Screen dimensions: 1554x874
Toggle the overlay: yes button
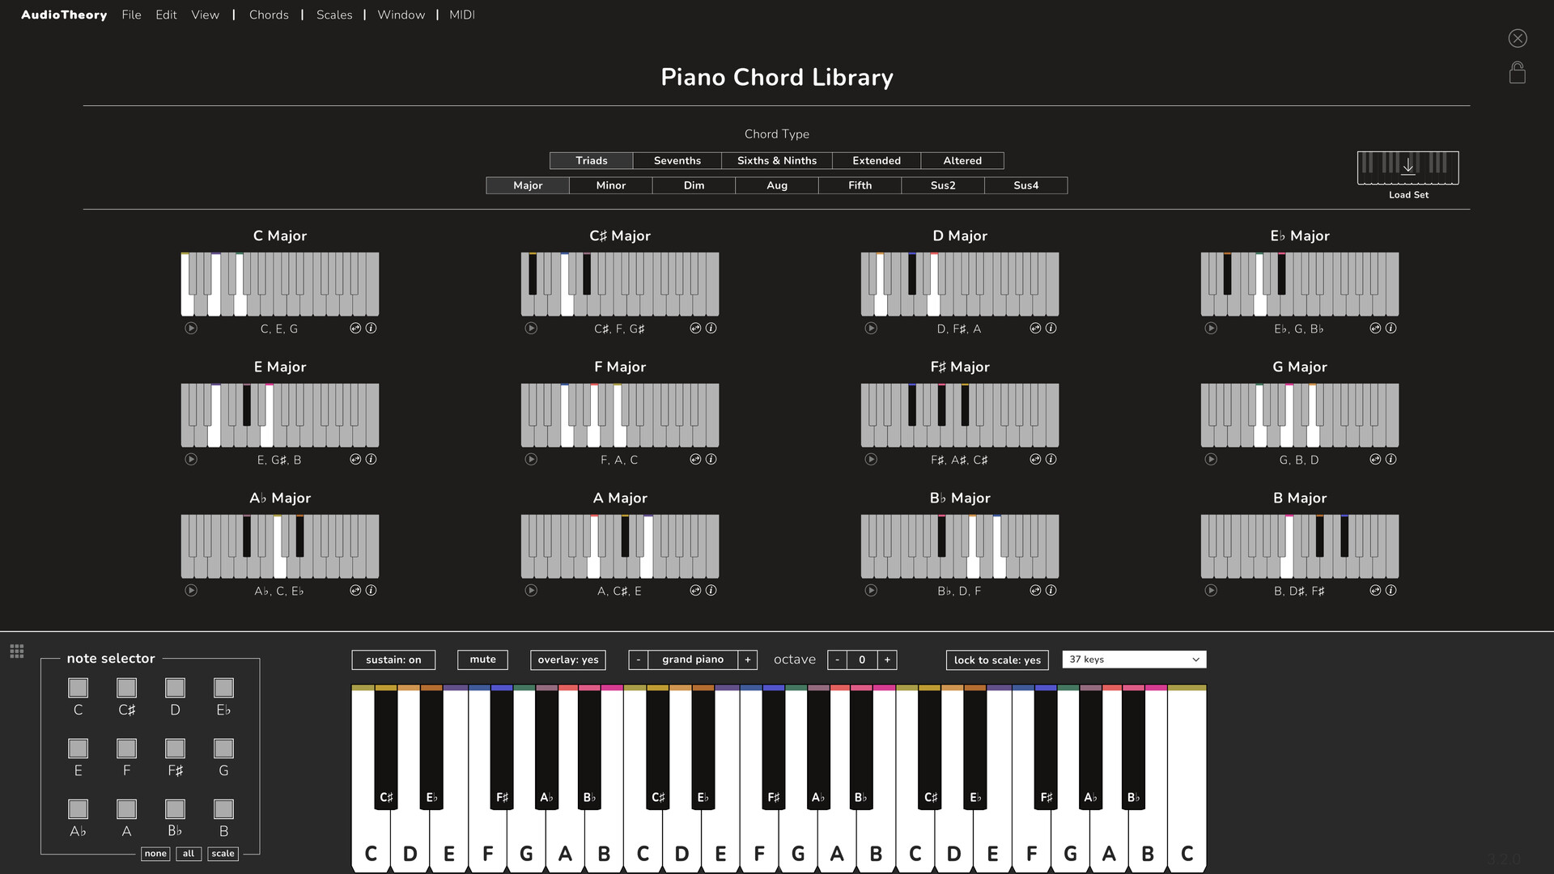point(568,660)
